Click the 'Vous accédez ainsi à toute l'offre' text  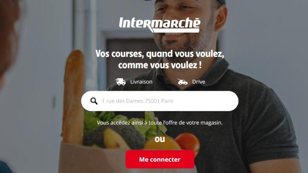pos(160,123)
